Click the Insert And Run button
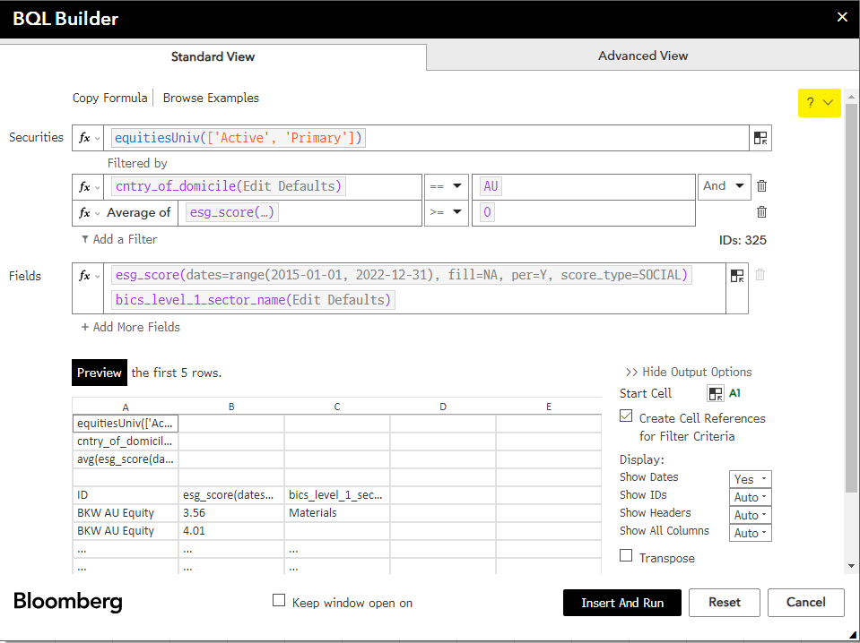The width and height of the screenshot is (860, 643). tap(621, 602)
